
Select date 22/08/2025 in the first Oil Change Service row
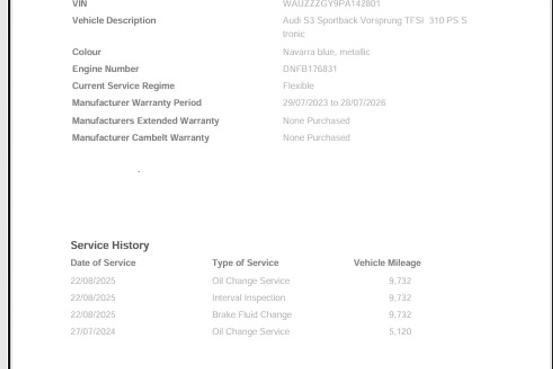click(93, 281)
